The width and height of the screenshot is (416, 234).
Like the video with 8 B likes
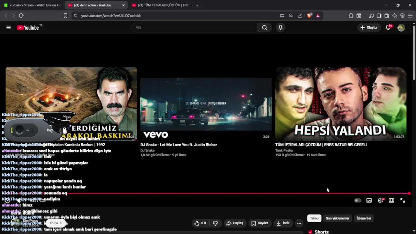pos(200,223)
